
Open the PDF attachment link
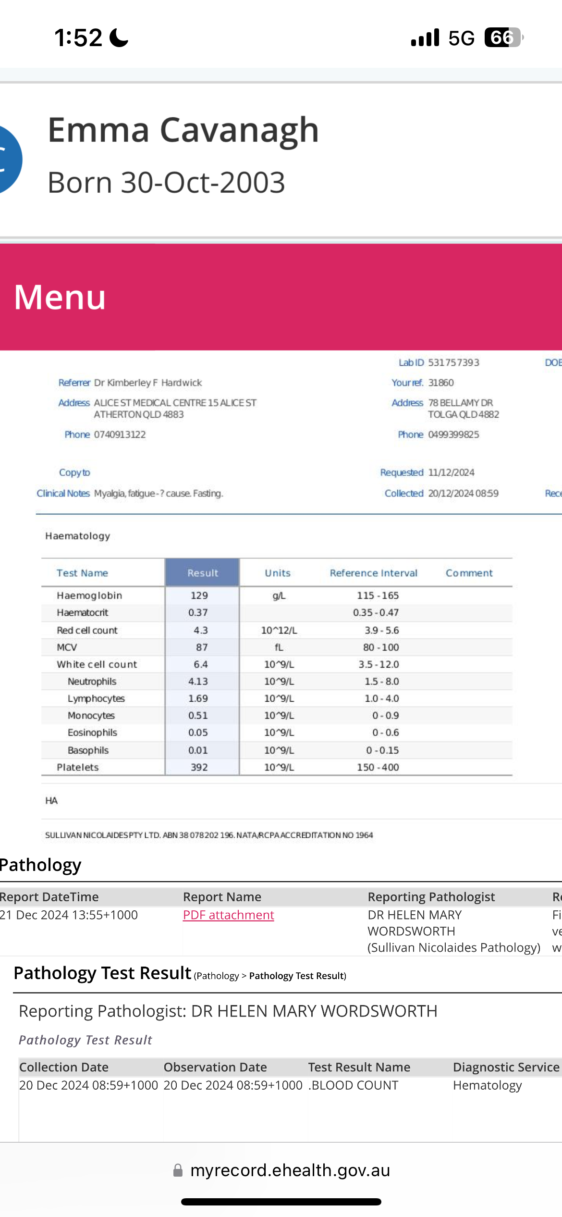tap(228, 915)
